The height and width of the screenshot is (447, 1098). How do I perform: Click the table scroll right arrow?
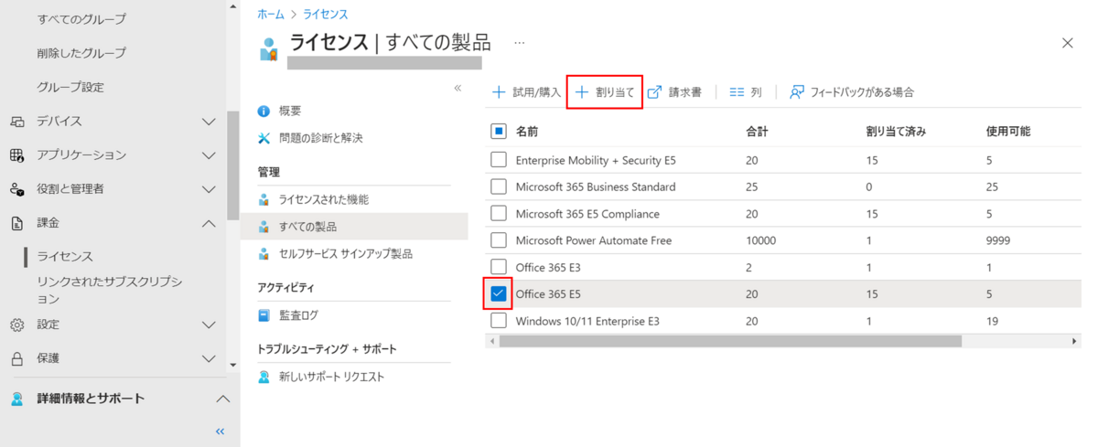point(1075,341)
